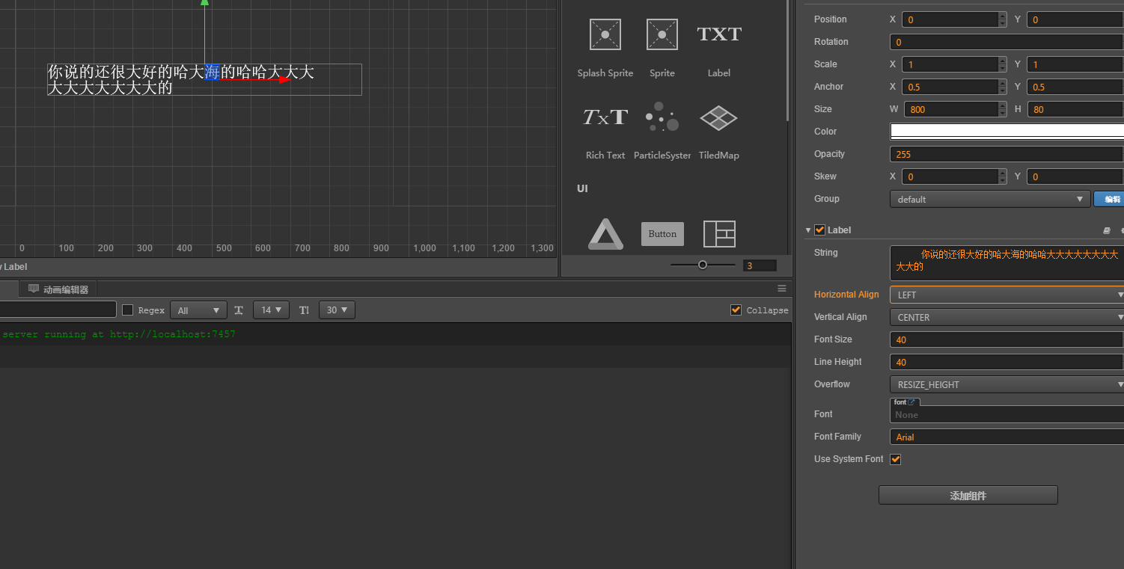1124x569 pixels.
Task: Switch to the 动画编辑器 tab
Action: 58,289
